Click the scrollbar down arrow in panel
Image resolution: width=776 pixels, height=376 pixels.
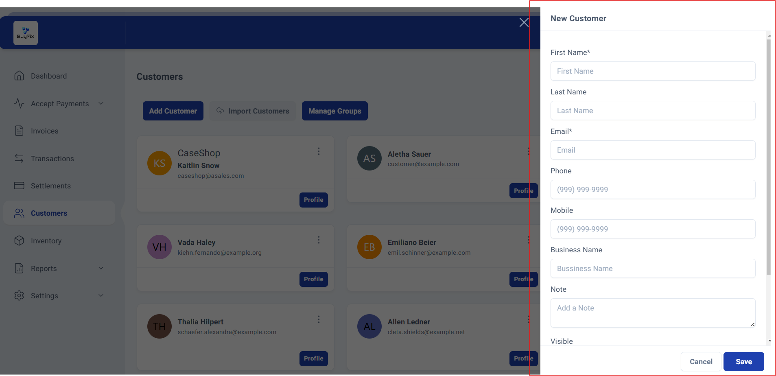click(x=769, y=341)
